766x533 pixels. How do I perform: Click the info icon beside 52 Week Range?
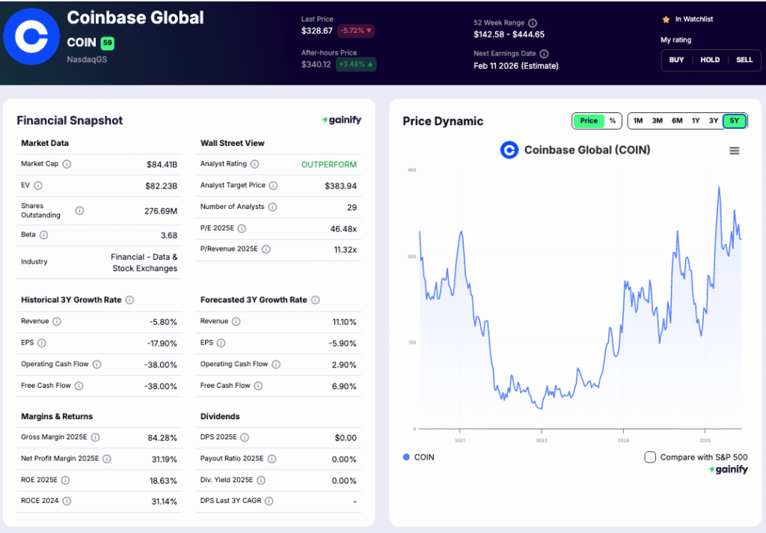533,21
